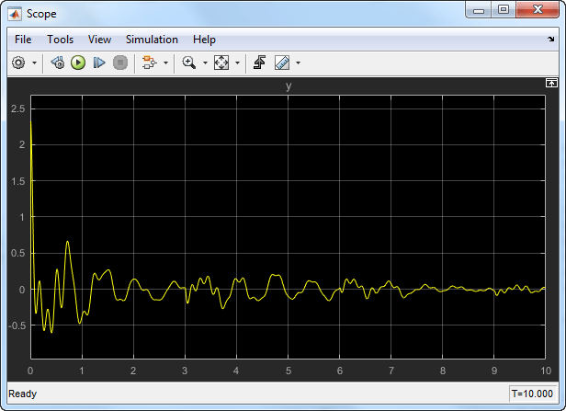Viewport: 566px width, 411px height.
Task: Open the View menu
Action: click(x=99, y=40)
